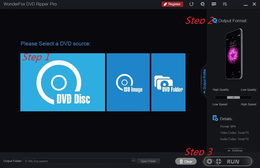This screenshot has width=260, height=168.
Task: Start ripping with the RUN button
Action: click(228, 161)
